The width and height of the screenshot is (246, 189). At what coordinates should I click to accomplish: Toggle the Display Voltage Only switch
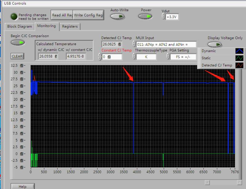[215, 44]
